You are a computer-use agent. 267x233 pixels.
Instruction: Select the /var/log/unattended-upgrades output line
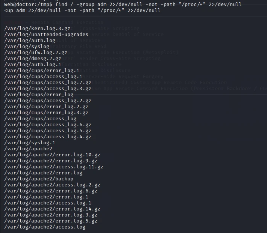[46, 34]
